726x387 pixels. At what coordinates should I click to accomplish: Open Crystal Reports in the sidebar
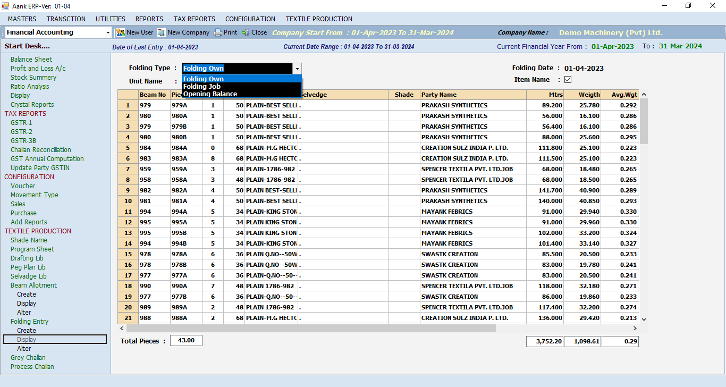32,105
